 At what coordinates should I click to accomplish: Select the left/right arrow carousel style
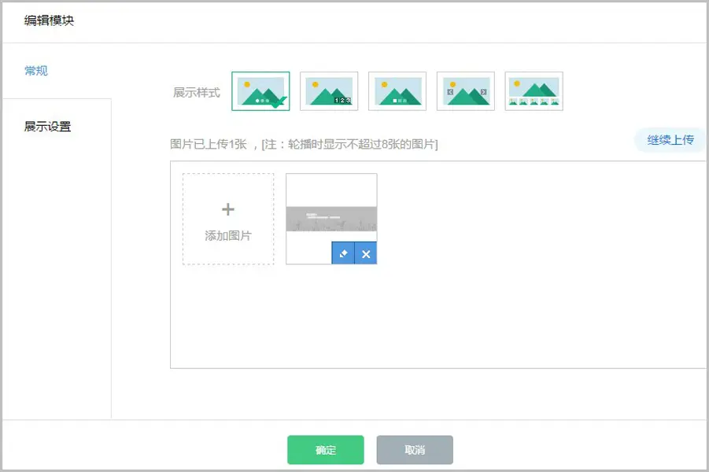click(466, 91)
